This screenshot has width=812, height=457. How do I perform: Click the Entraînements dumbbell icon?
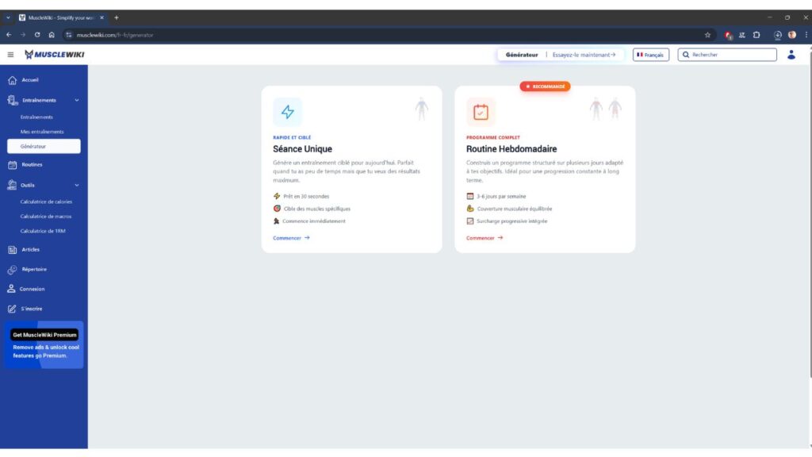click(13, 101)
